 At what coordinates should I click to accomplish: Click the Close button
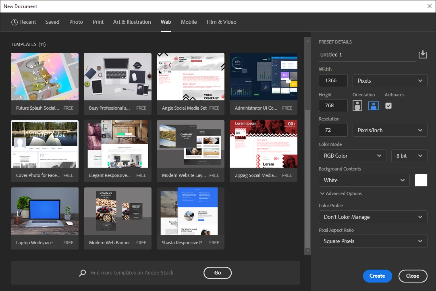coord(413,276)
